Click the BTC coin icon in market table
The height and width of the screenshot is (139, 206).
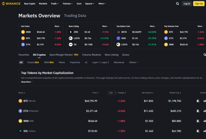(20, 101)
